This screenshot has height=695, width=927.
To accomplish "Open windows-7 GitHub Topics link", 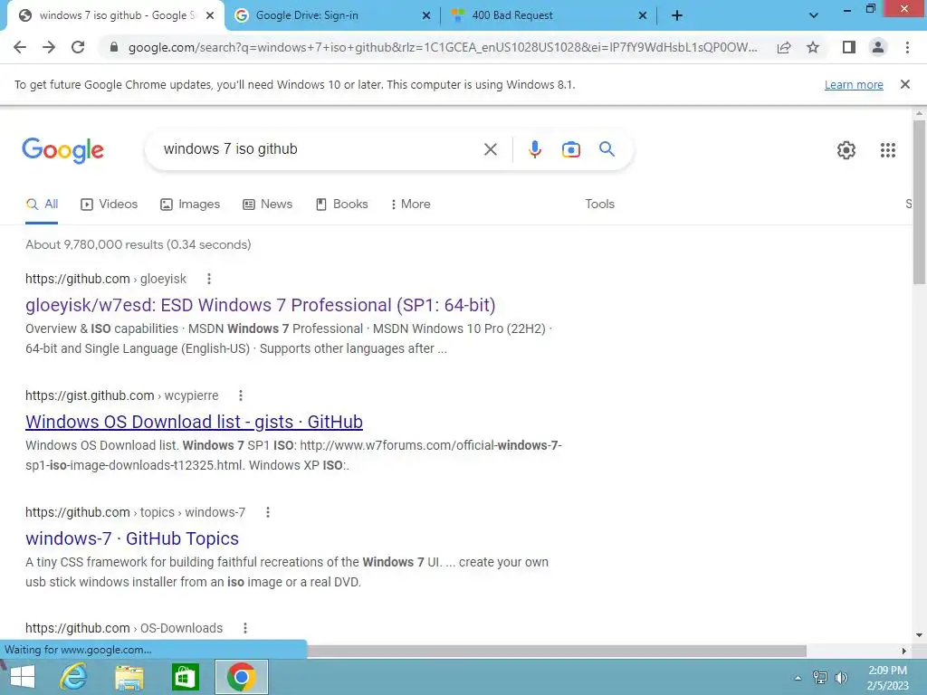I will tap(132, 539).
